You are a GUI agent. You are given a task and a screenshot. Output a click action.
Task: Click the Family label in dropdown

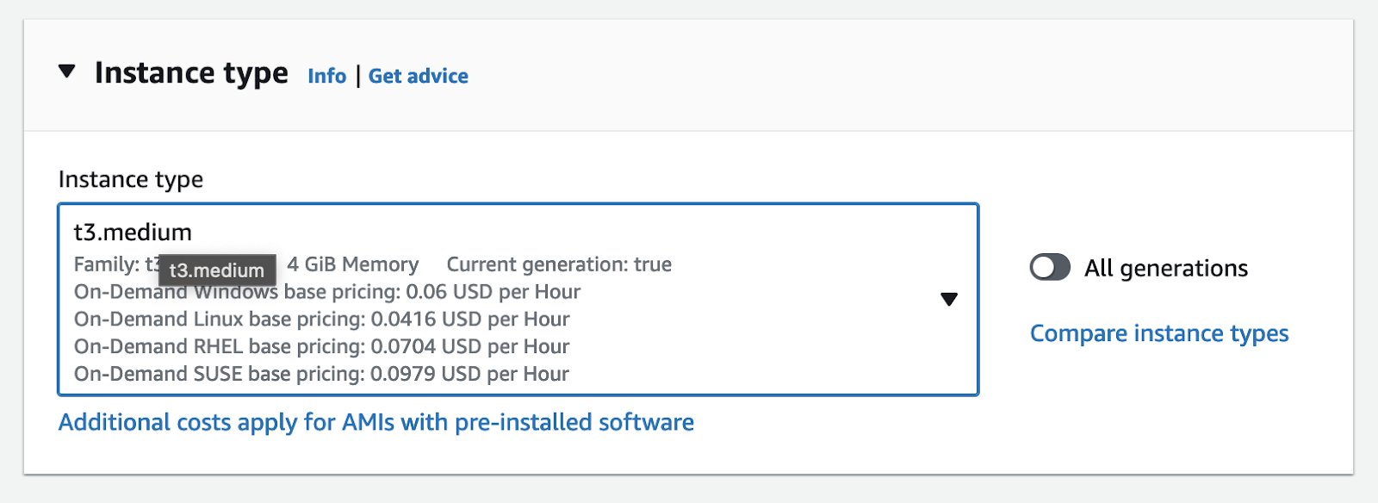pyautogui.click(x=107, y=264)
